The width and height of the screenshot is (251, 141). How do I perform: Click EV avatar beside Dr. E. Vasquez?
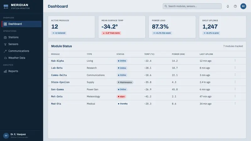click(6, 136)
